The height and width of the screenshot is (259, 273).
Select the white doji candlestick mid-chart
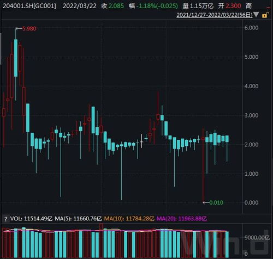point(141,141)
